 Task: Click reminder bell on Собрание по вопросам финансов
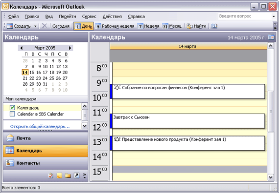coord(117,87)
